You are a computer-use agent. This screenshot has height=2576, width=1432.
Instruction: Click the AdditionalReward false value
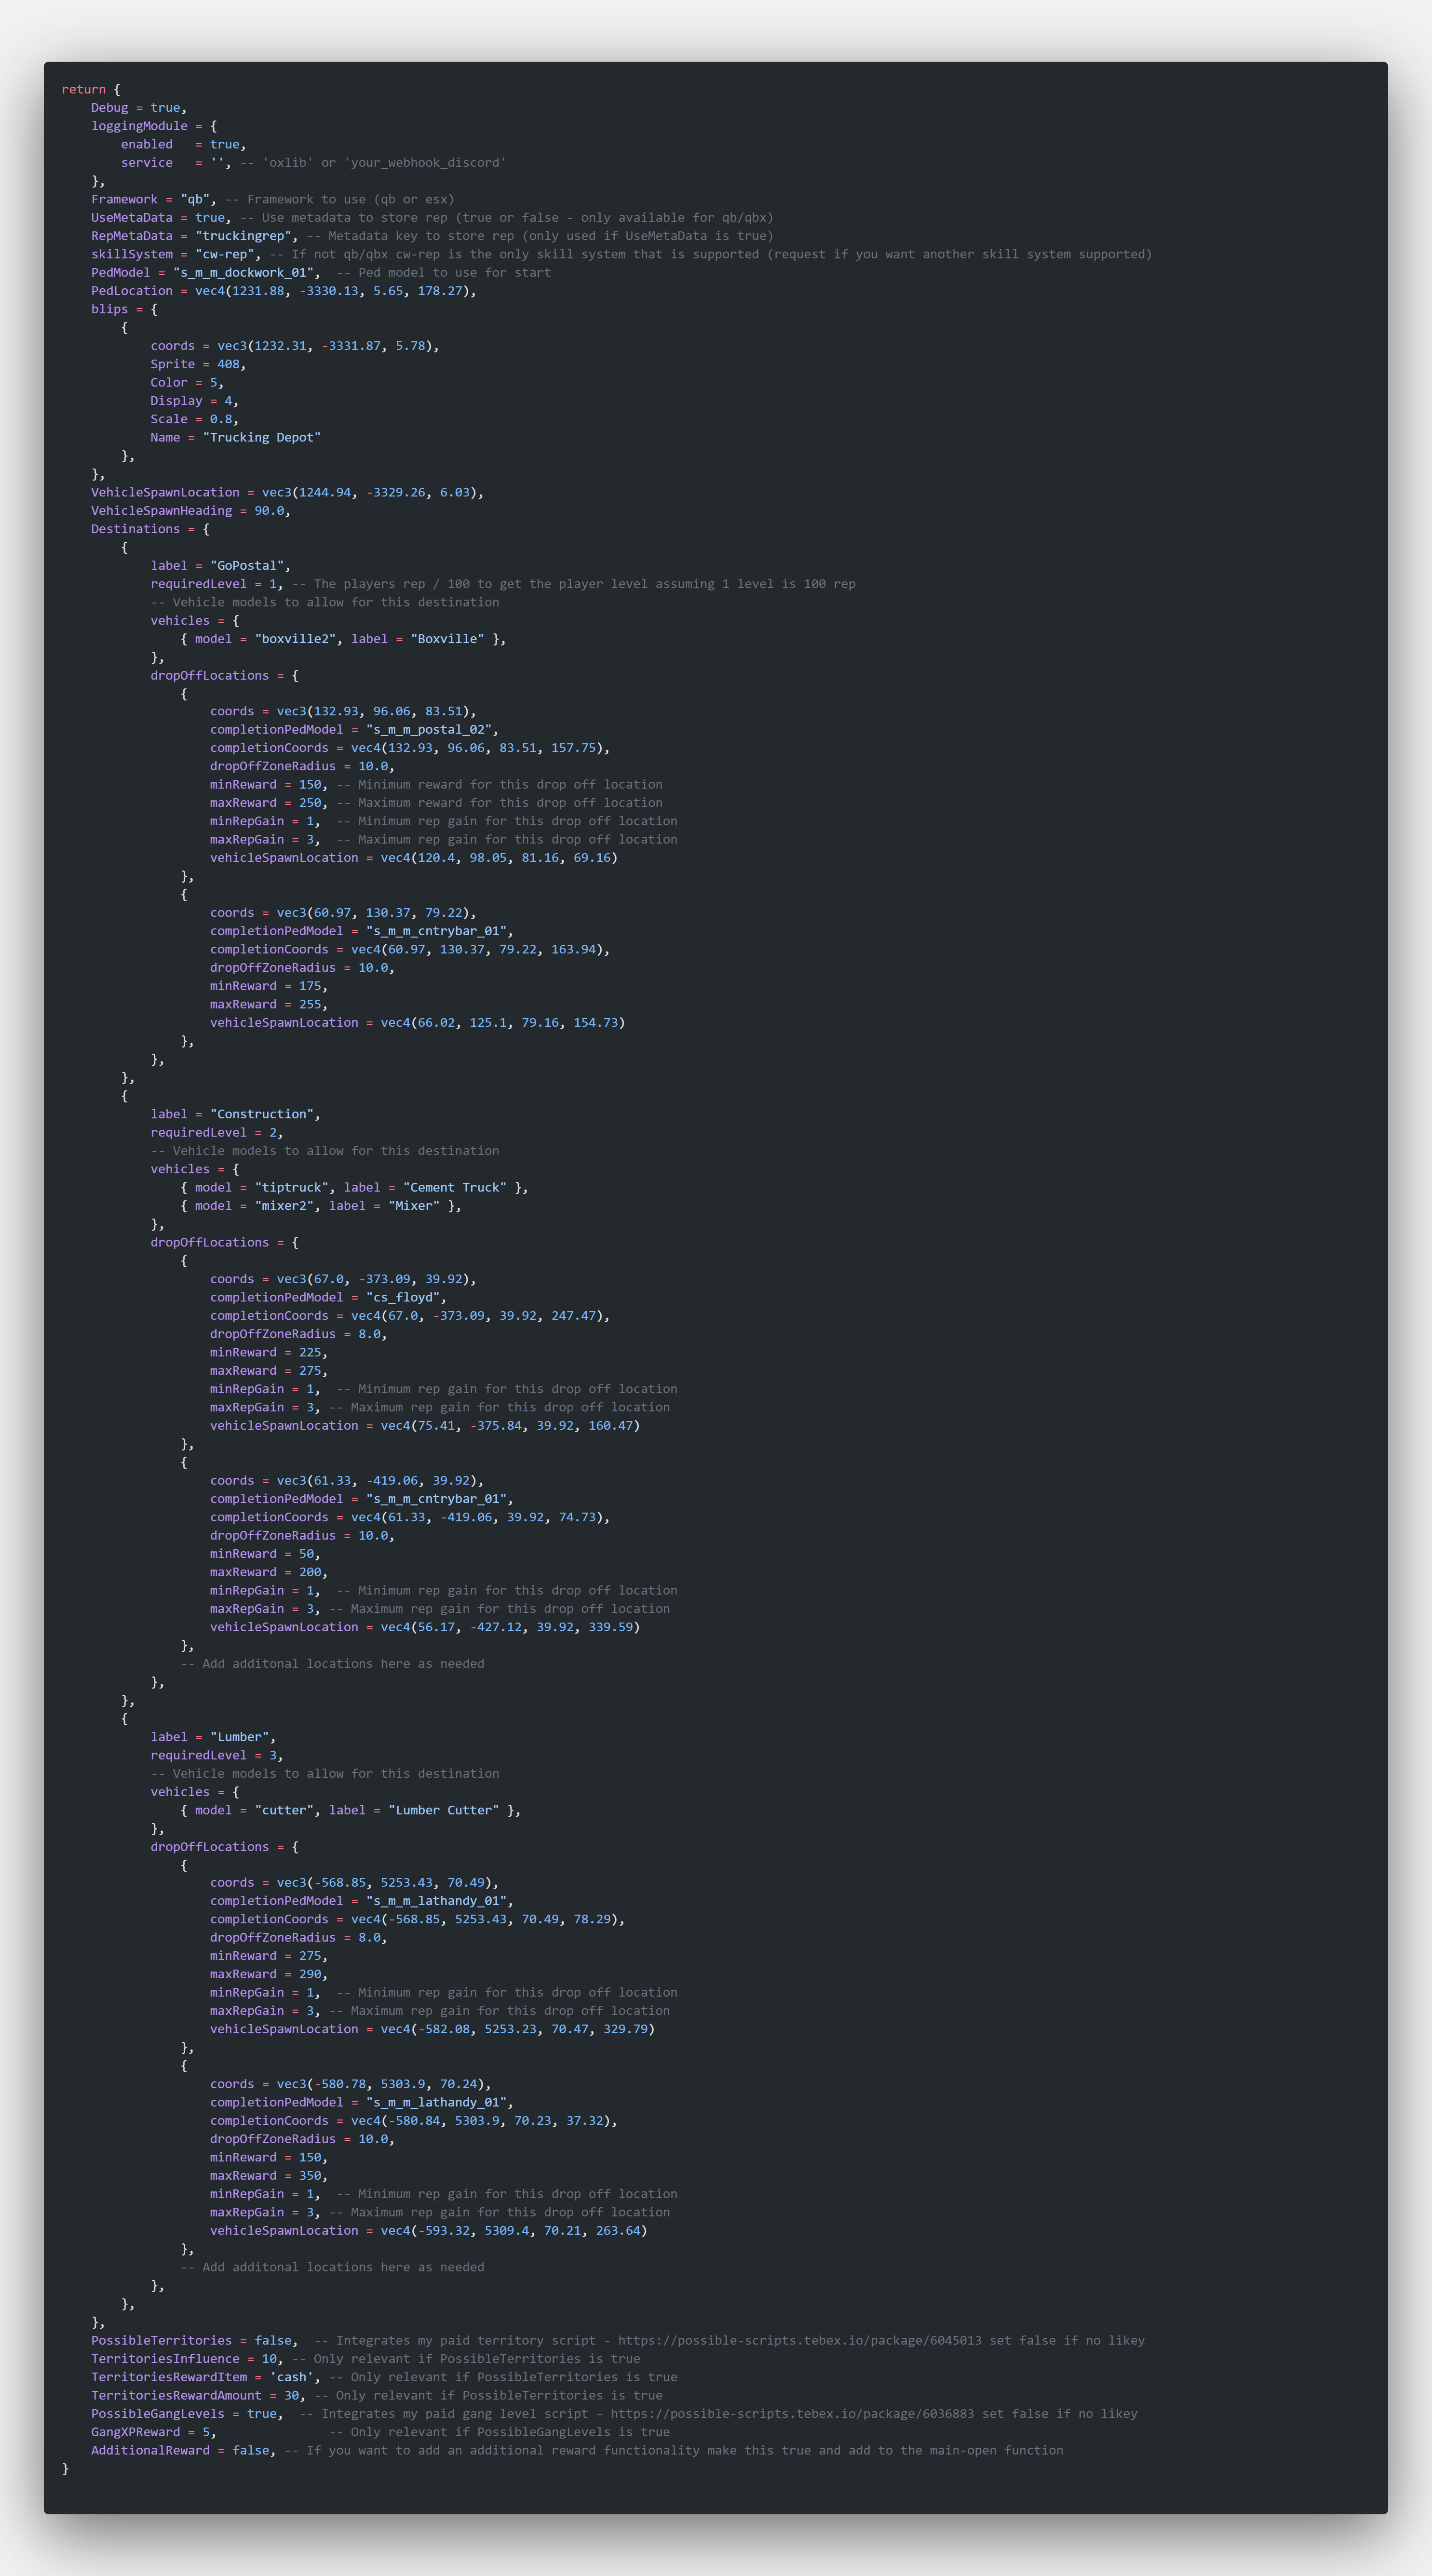pyautogui.click(x=251, y=2450)
